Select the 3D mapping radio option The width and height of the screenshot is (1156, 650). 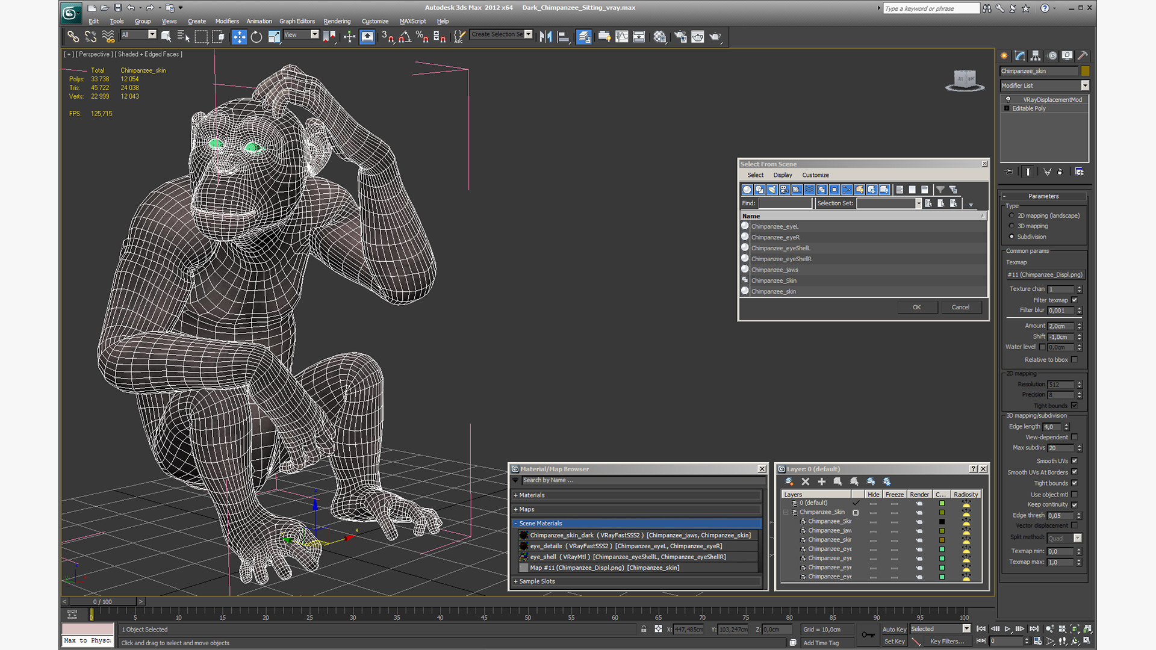click(1011, 226)
